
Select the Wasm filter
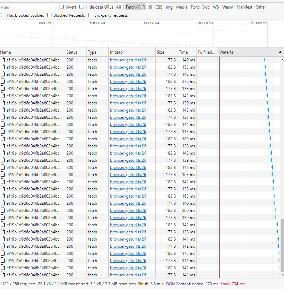pyautogui.click(x=227, y=7)
